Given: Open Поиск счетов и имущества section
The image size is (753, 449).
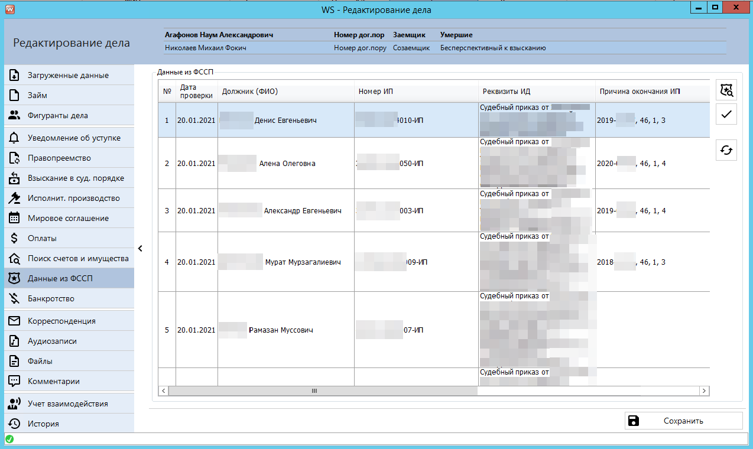Looking at the screenshot, I should (x=69, y=258).
